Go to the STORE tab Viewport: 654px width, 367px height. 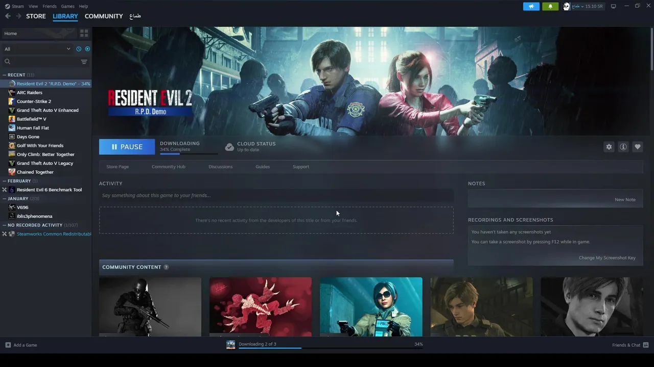tap(36, 16)
